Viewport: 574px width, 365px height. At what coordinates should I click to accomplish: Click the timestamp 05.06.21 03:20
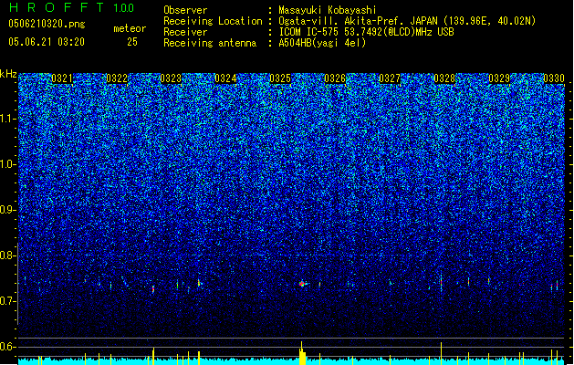click(x=47, y=42)
